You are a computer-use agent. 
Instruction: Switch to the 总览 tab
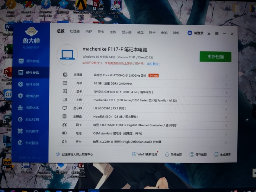click(61, 31)
